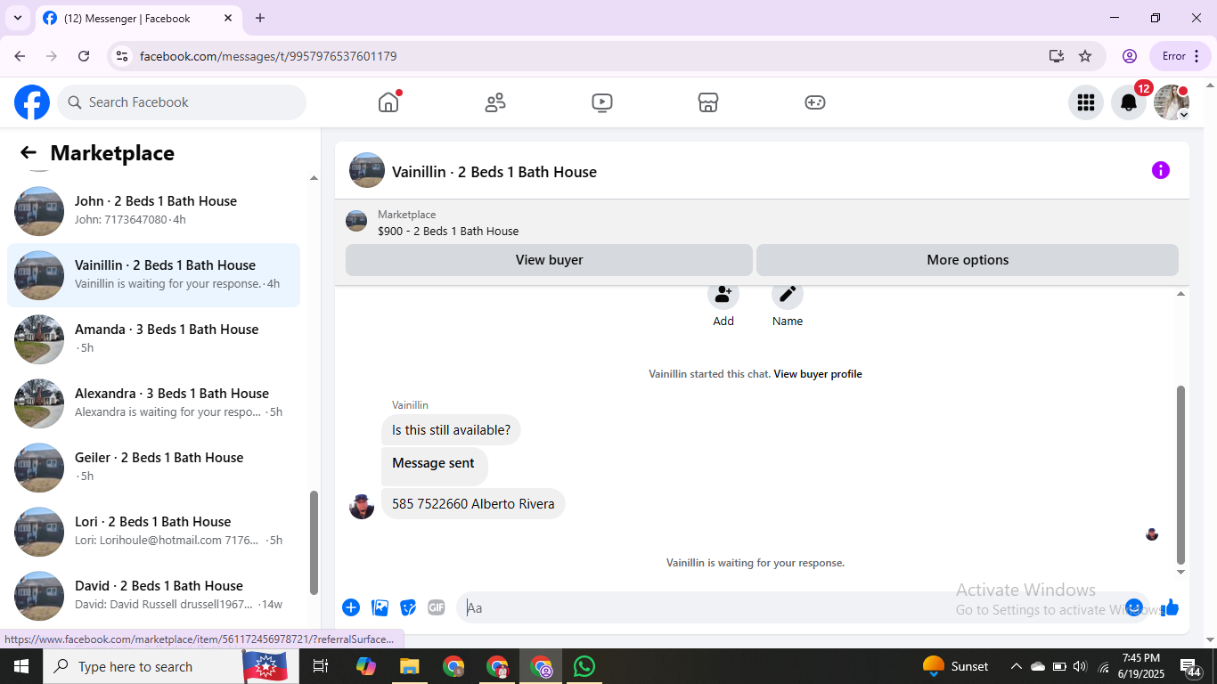The image size is (1217, 684).
Task: Click the chat messages scrollbar thumb
Action: coord(1181,475)
